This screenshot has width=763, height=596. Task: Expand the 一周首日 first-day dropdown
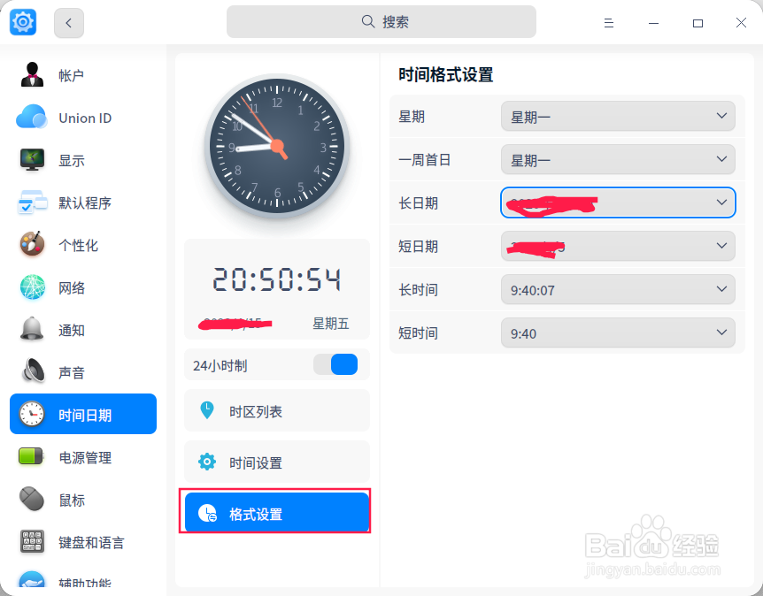pos(618,159)
